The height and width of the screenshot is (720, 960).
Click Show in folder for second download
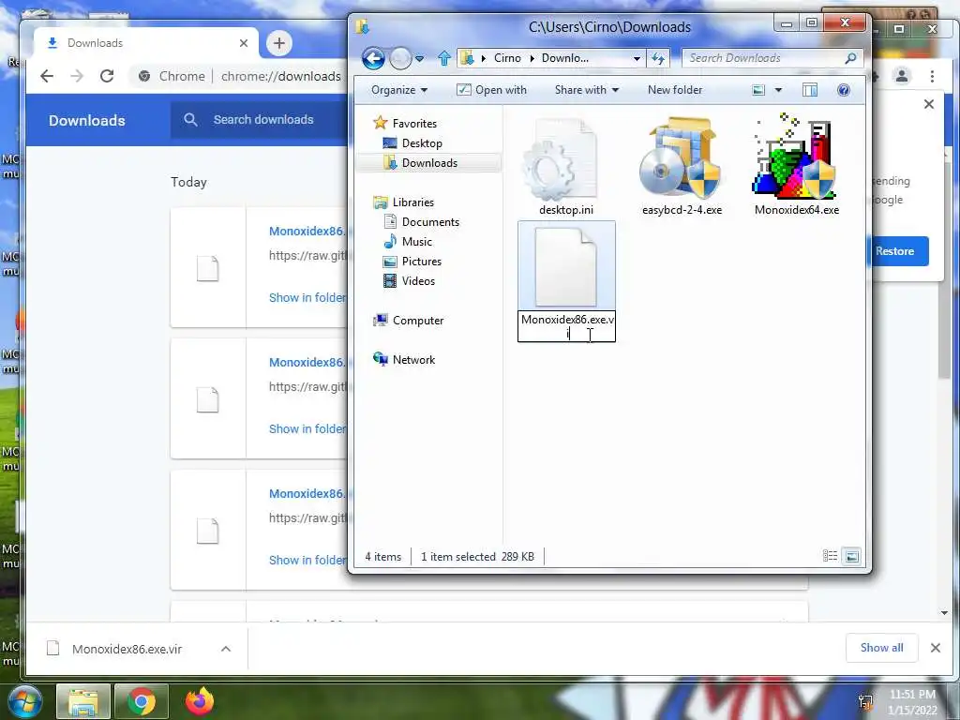click(x=307, y=429)
